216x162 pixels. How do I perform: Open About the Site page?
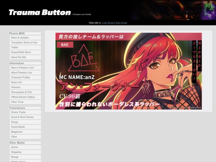(25, 57)
